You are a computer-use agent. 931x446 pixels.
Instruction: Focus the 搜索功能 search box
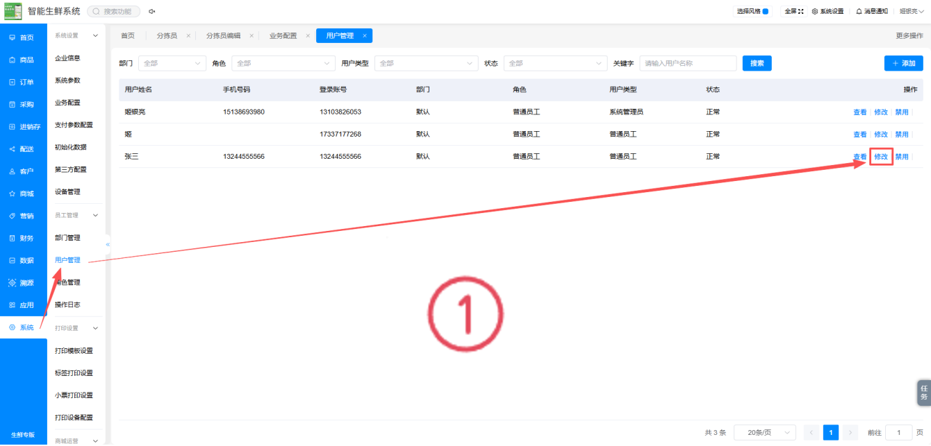[x=114, y=11]
